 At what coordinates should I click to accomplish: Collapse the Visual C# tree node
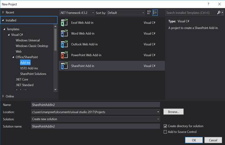pyautogui.click(x=9, y=35)
